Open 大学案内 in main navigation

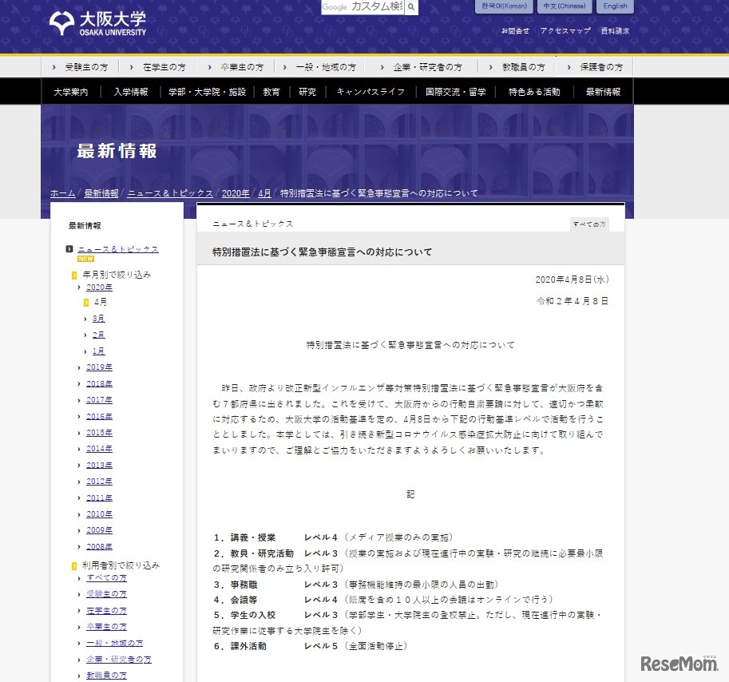point(71,92)
